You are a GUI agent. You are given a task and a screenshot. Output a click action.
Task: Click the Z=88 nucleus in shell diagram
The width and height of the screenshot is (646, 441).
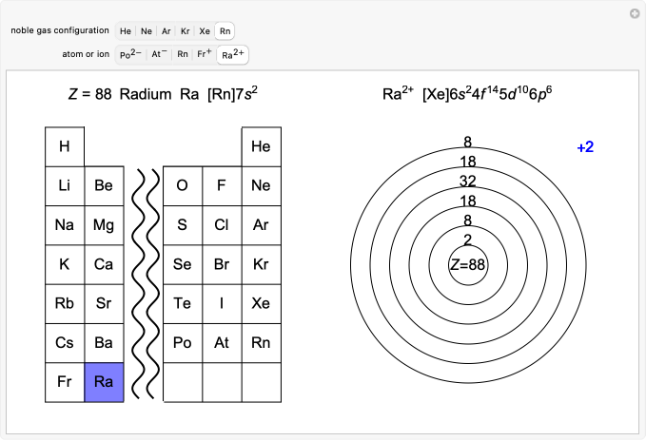click(467, 265)
